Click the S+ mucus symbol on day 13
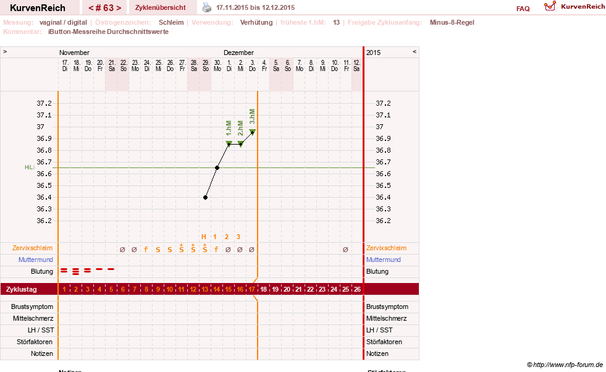This screenshot has height=372, width=606. (x=205, y=248)
